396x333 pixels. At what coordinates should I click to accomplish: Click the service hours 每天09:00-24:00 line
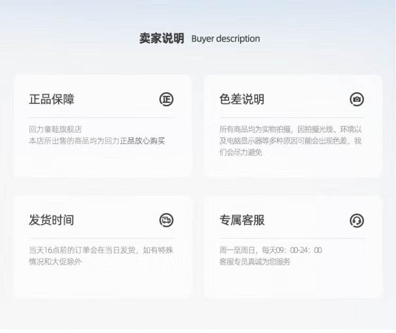point(270,250)
